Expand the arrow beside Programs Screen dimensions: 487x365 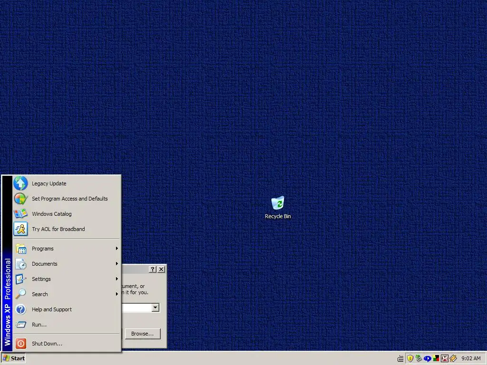coord(117,248)
